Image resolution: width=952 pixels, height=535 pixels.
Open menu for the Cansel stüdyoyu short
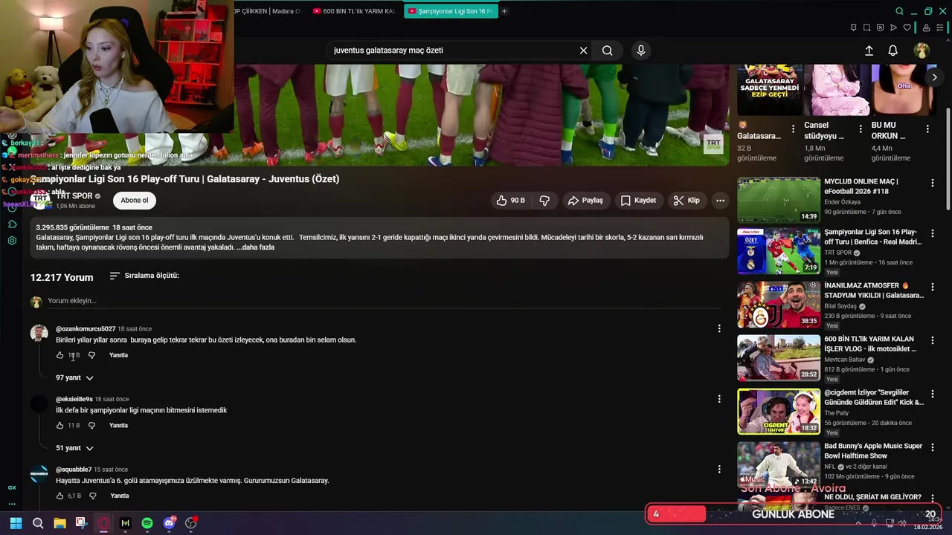coord(861,129)
